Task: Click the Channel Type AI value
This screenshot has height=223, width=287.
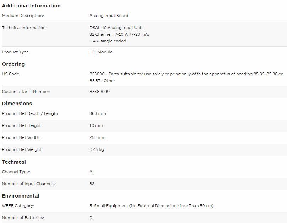Action: pyautogui.click(x=92, y=172)
